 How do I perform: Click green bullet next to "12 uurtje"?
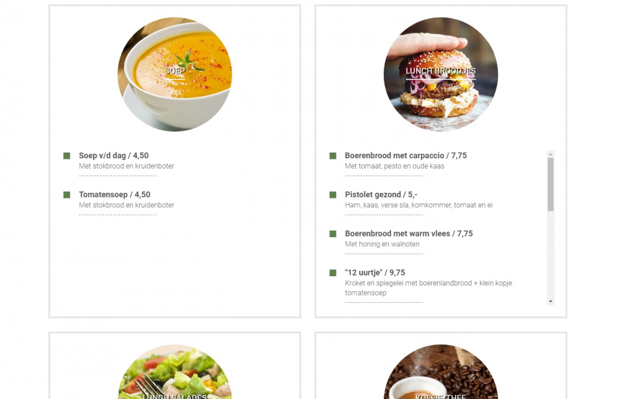coord(333,273)
